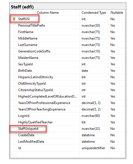Click the CitizenshipStatusTypeId entry

pyautogui.click(x=35, y=90)
